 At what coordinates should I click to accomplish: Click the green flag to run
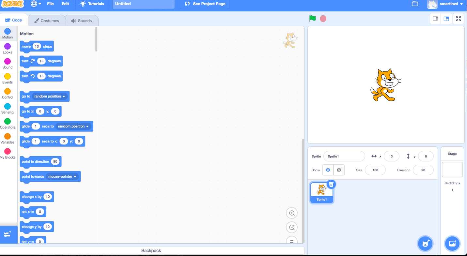click(x=313, y=19)
